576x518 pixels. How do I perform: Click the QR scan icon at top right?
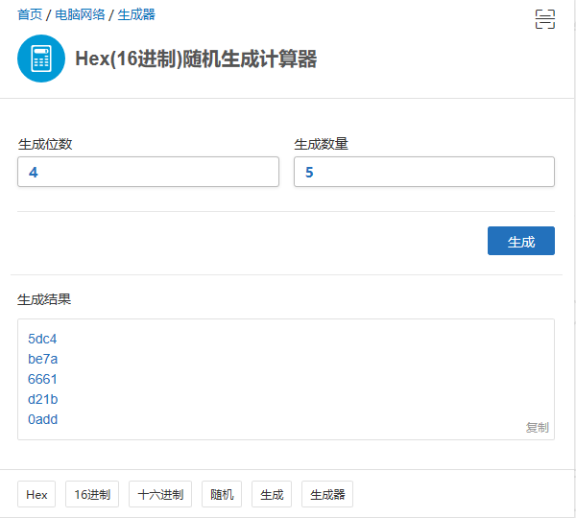click(545, 19)
